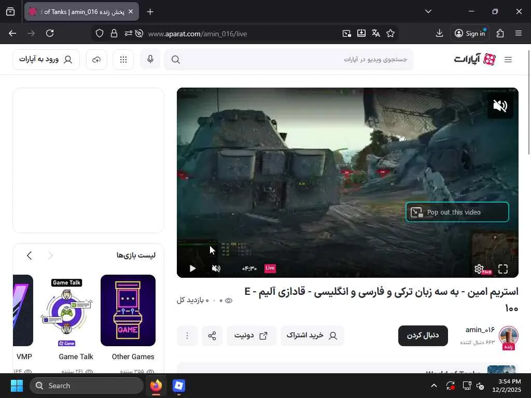Unmute using the large speaker icon on video
This screenshot has height=398, width=531.
(x=500, y=106)
